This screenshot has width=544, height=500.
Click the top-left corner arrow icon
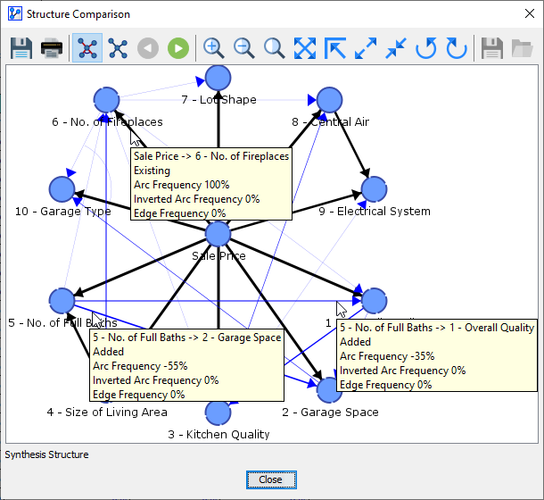coord(335,48)
